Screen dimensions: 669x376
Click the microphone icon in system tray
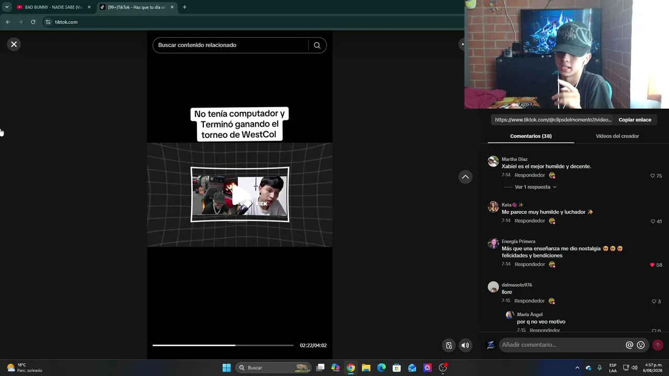pos(599,368)
